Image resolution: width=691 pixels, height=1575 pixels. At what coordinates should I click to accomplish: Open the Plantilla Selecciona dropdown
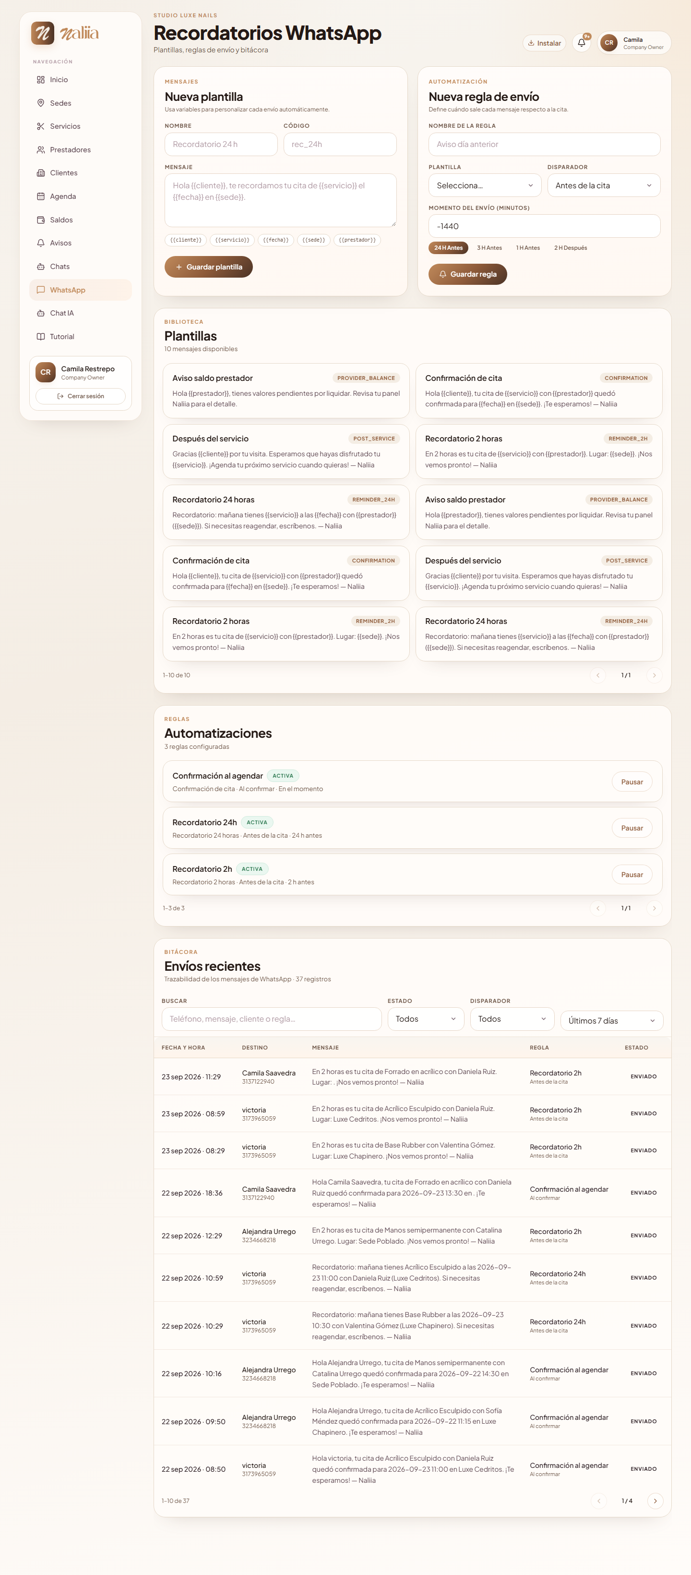click(485, 185)
